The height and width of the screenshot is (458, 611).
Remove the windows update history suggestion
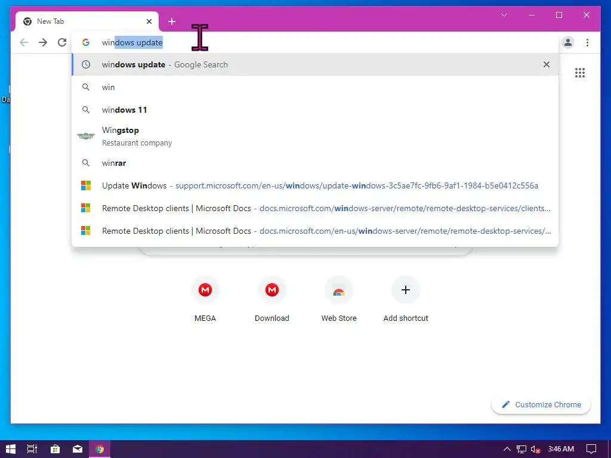click(547, 64)
